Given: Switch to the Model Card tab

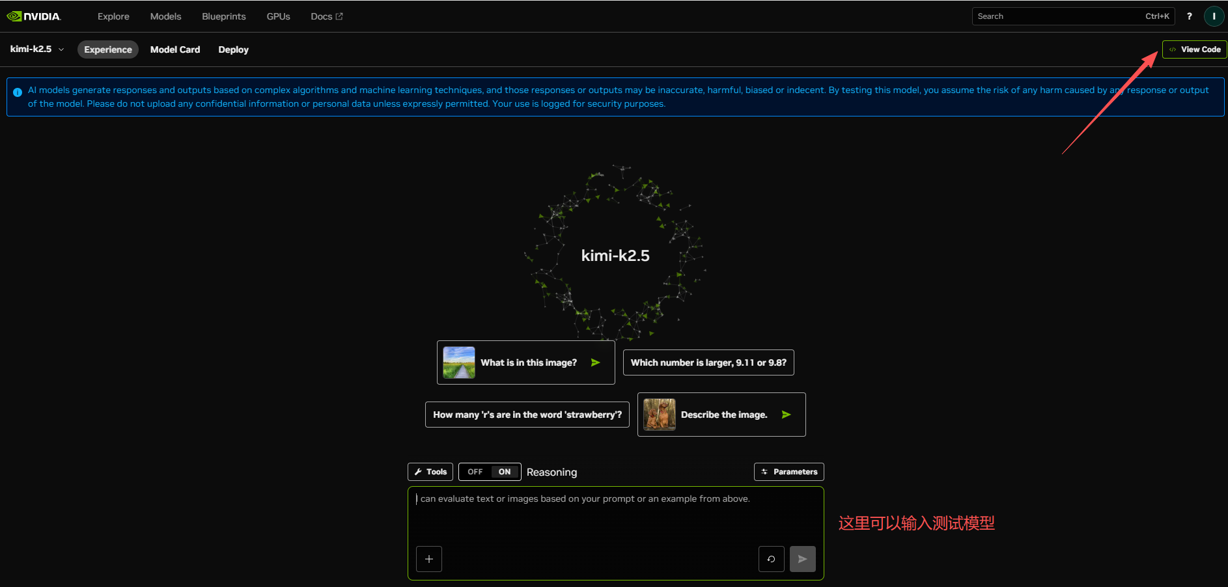Looking at the screenshot, I should pyautogui.click(x=175, y=49).
